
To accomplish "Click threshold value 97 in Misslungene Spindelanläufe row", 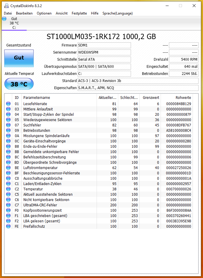I will coord(157,136).
